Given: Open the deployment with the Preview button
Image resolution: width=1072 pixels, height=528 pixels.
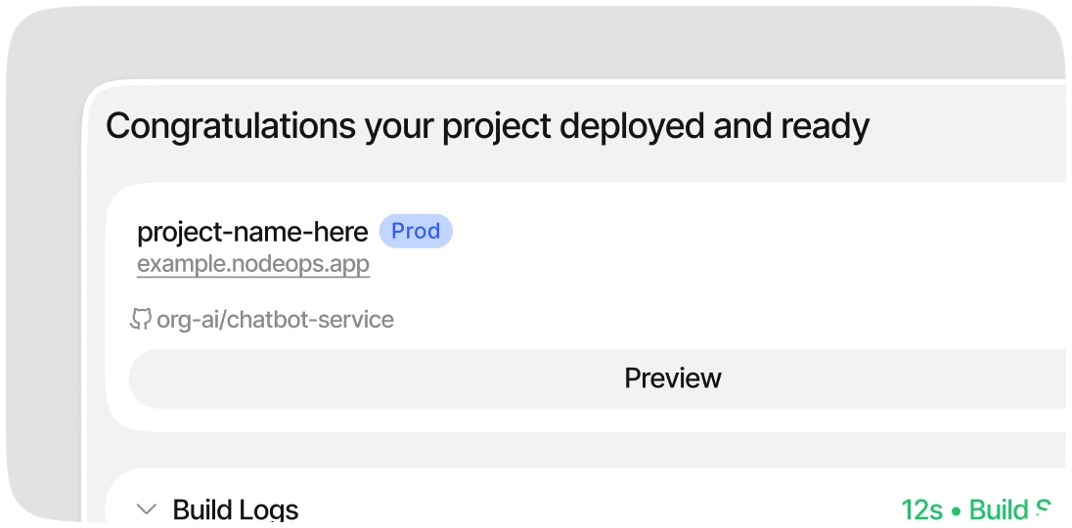Looking at the screenshot, I should [597, 378].
